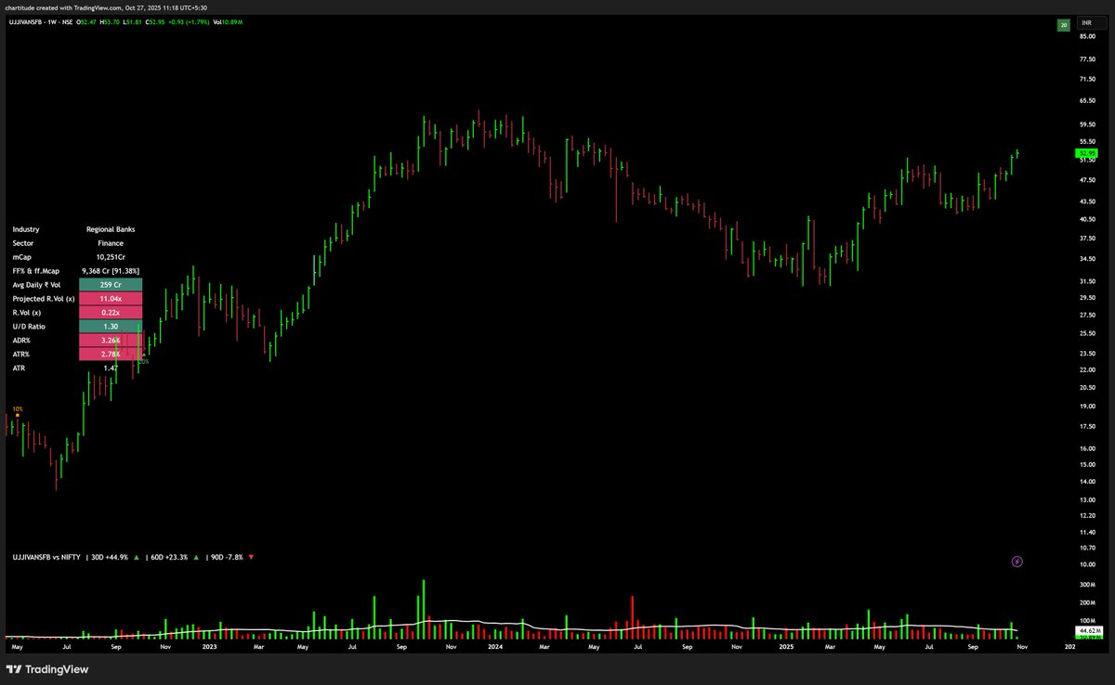The image size is (1115, 685).
Task: Click the ATR value 1.47
Action: (111, 368)
